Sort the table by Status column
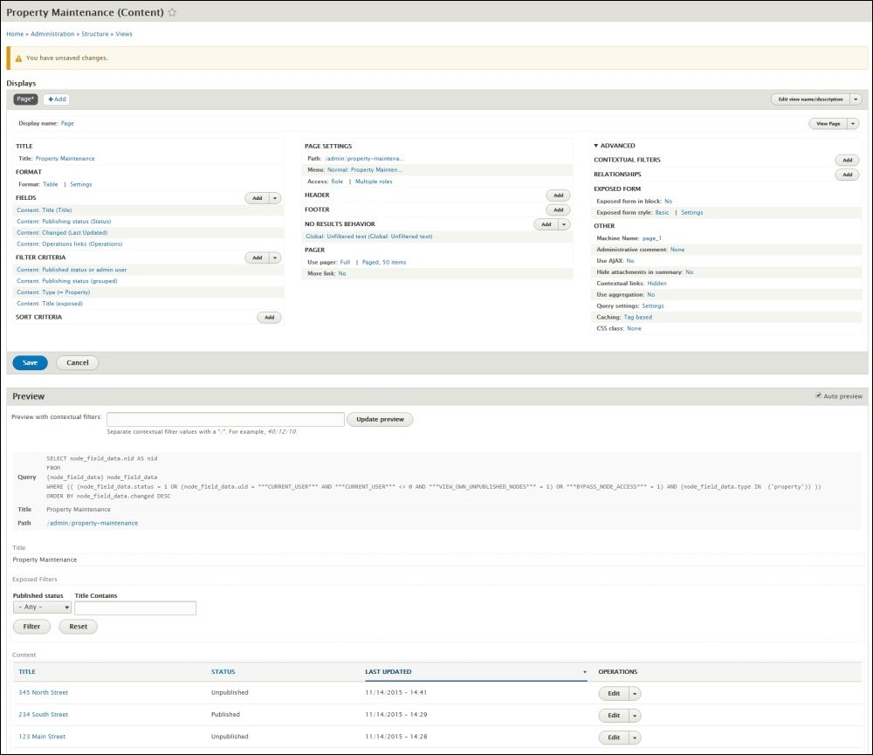The image size is (873, 755). click(x=223, y=672)
